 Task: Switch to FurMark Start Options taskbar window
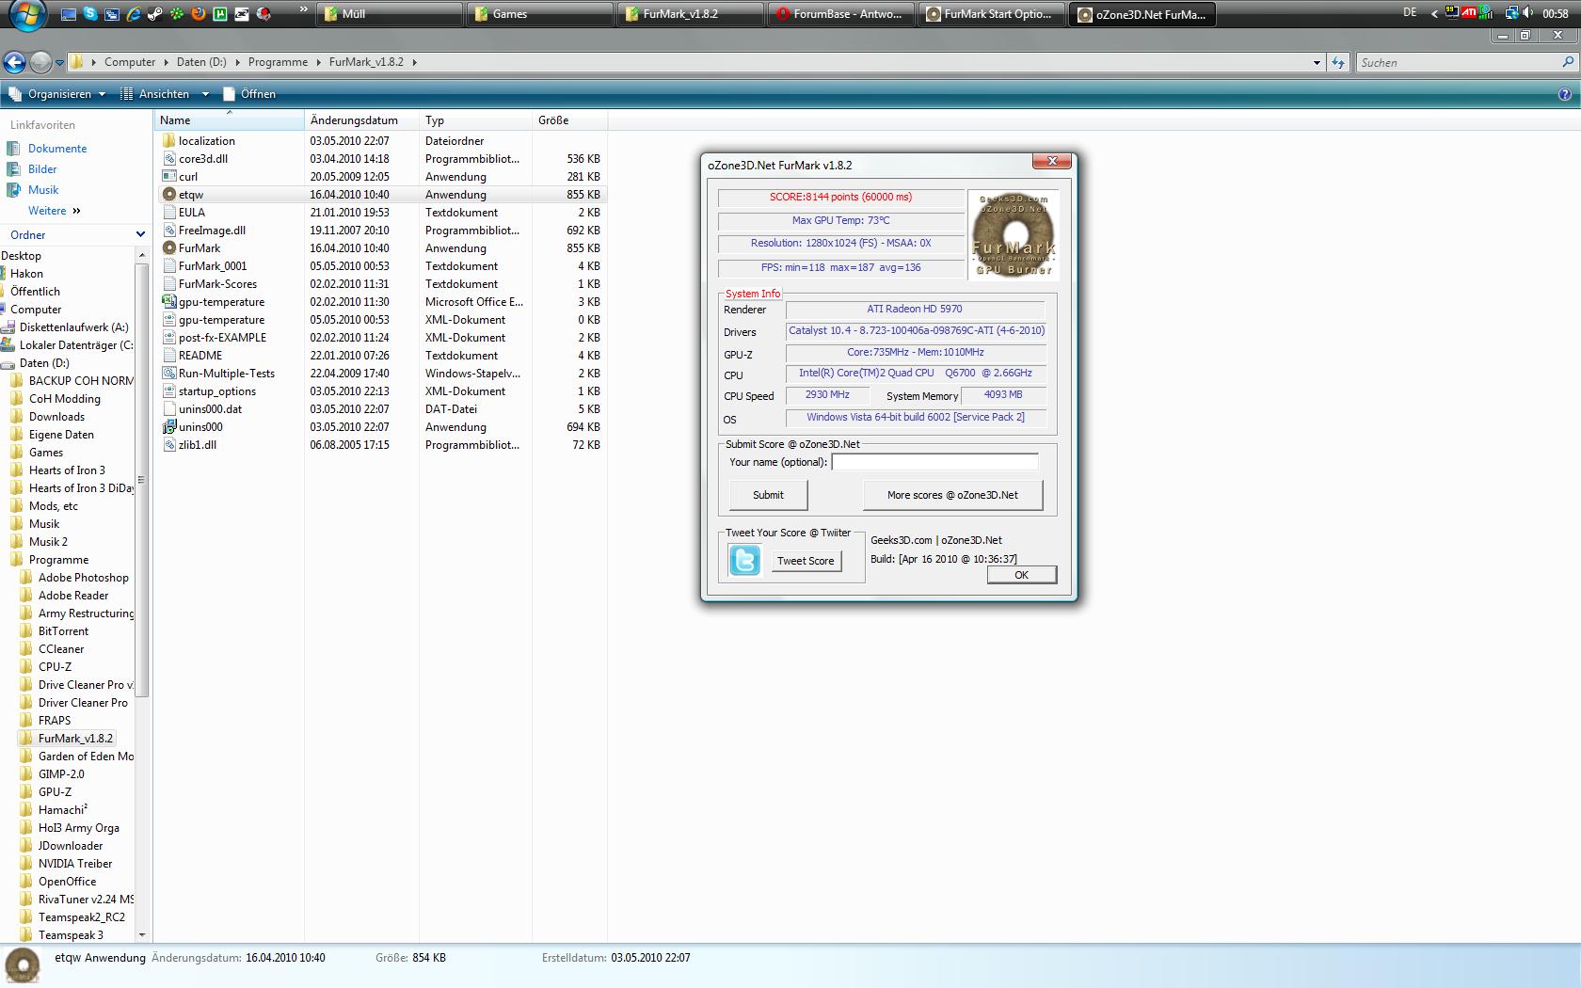click(991, 14)
